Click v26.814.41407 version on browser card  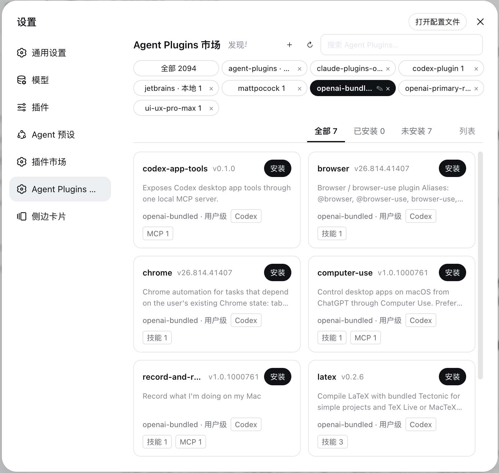[x=382, y=169]
